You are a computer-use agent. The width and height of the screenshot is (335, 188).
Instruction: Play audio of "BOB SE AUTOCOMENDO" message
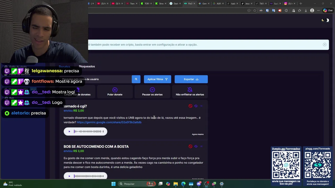click(69, 176)
